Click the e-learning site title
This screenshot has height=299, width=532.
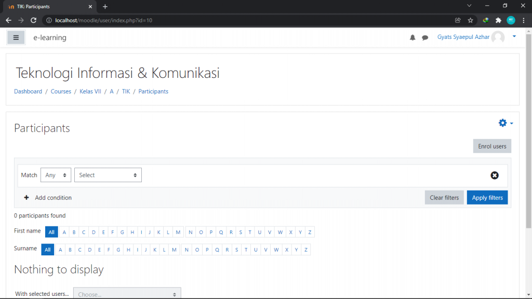[x=50, y=37]
